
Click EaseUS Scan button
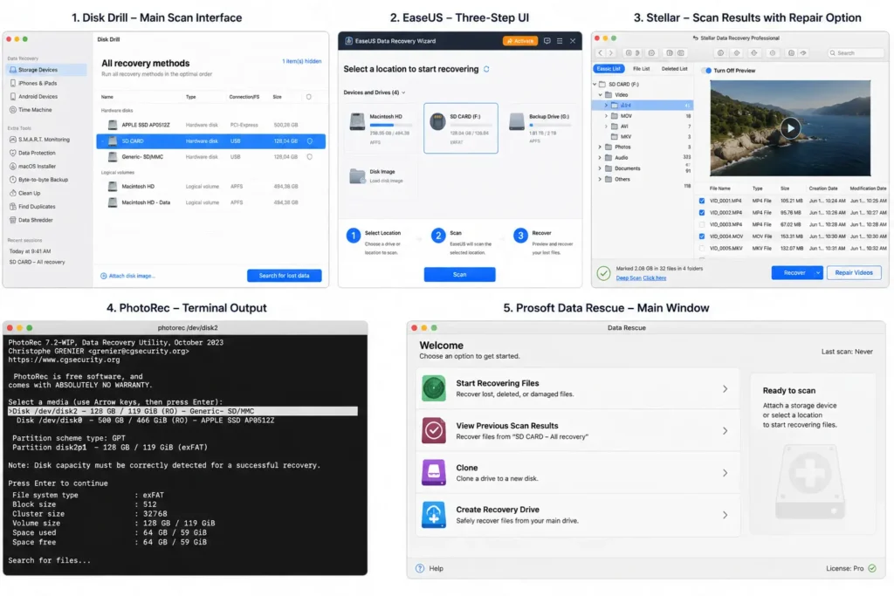tap(459, 275)
